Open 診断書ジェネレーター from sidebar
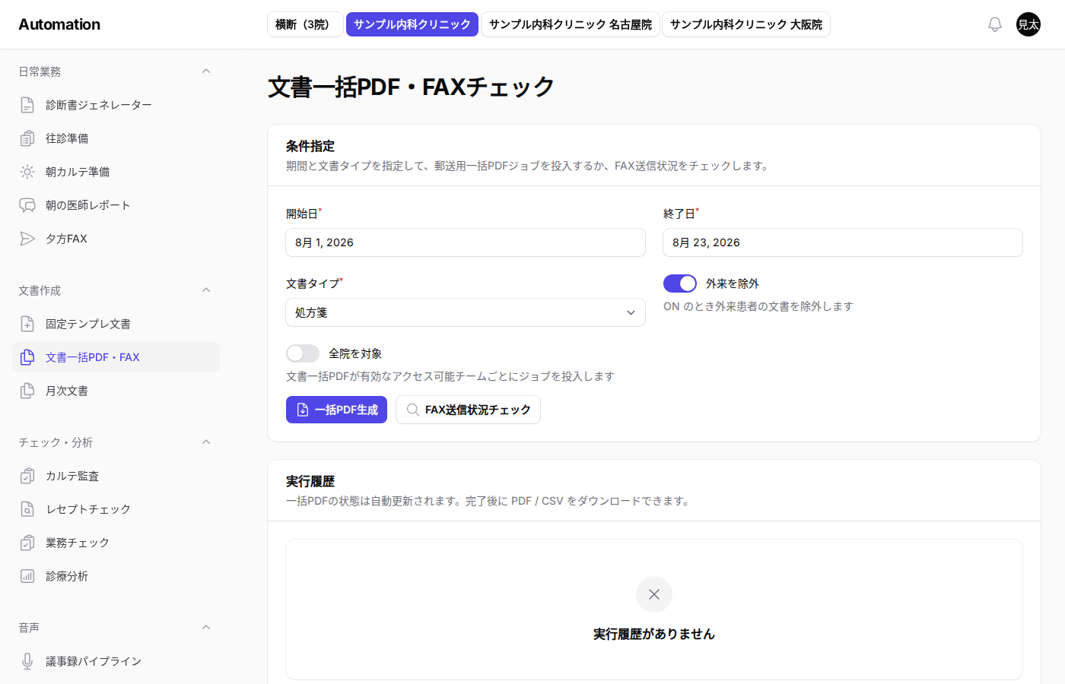Viewport: 1065px width, 684px height. [x=116, y=105]
